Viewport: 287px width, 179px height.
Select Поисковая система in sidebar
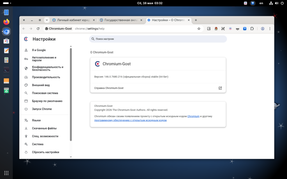[x=45, y=93]
